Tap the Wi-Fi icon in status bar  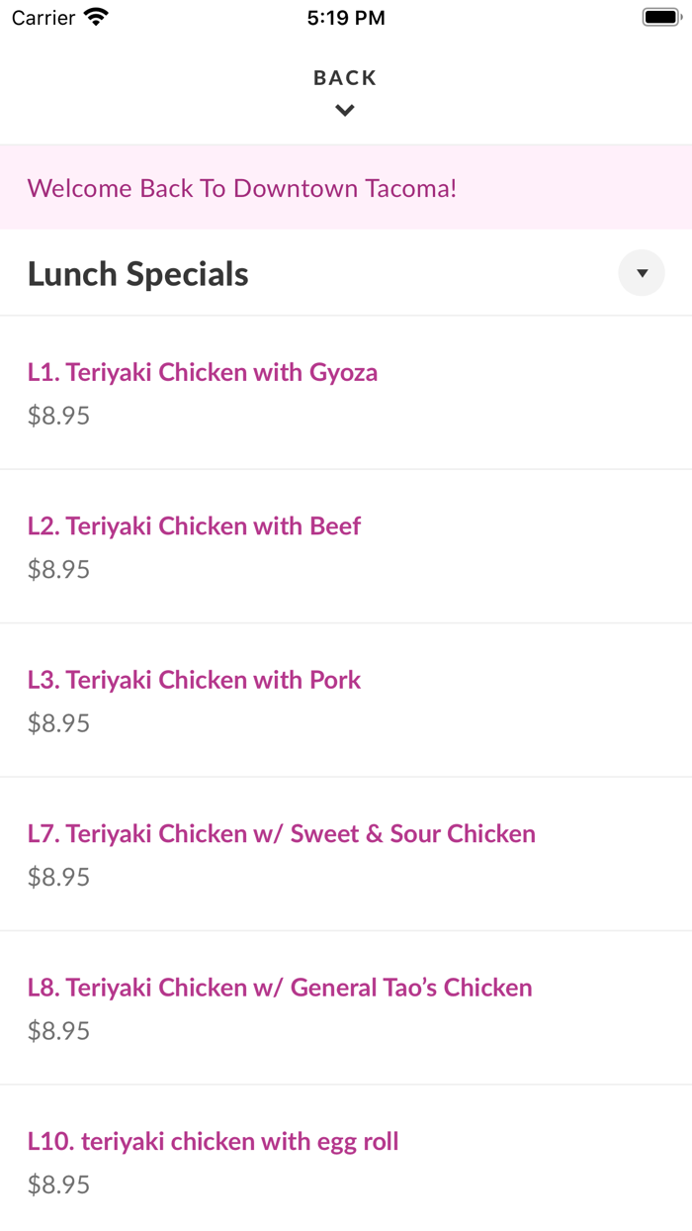coord(94,16)
